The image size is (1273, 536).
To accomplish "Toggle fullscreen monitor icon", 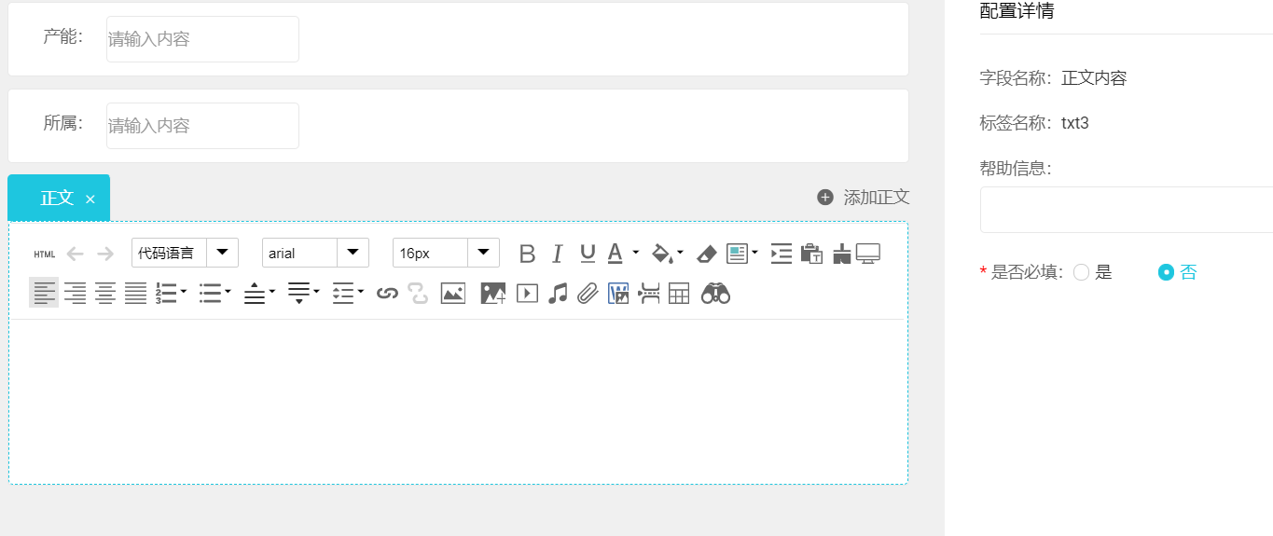I will (x=869, y=254).
